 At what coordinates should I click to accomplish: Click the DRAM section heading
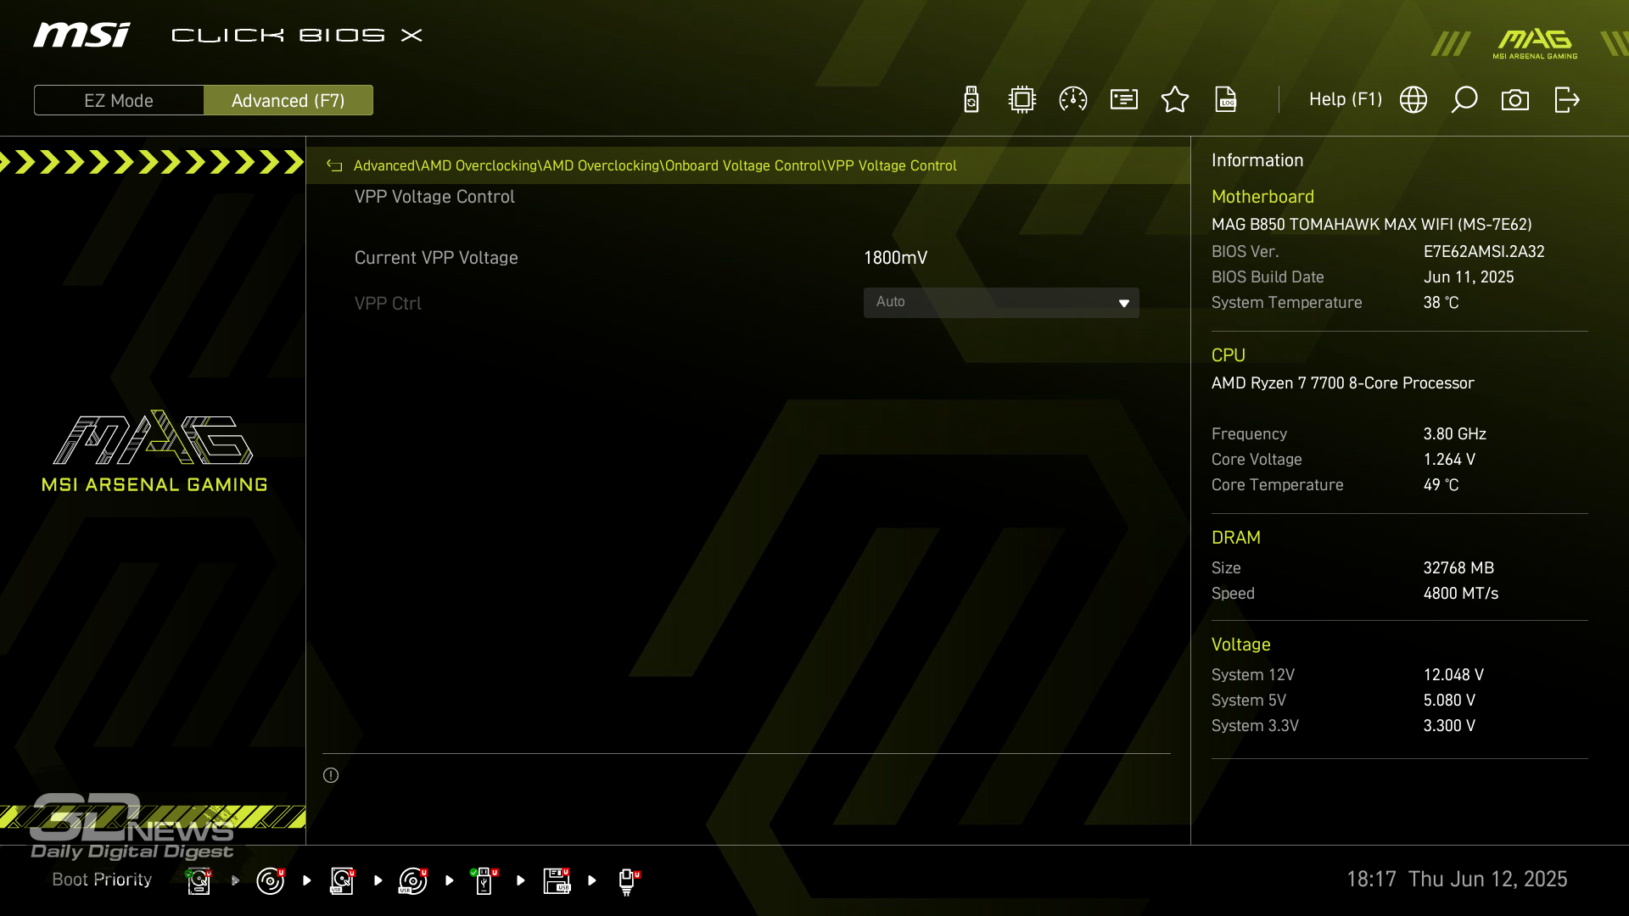tap(1236, 538)
